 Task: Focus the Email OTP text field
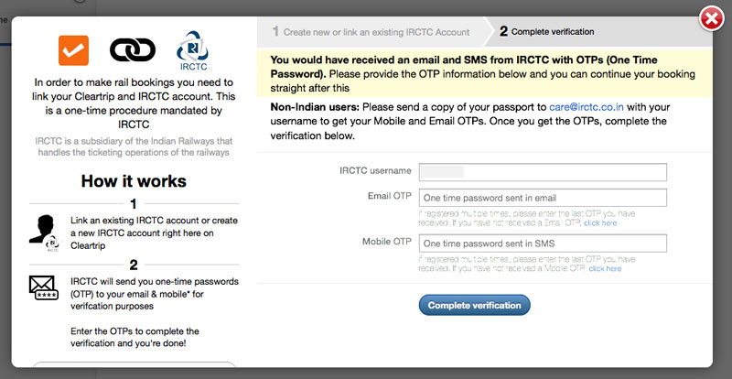pos(543,198)
